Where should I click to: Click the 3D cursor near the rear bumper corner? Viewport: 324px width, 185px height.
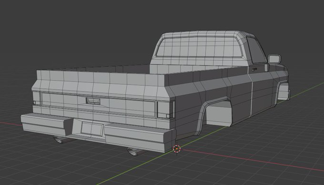click(177, 149)
